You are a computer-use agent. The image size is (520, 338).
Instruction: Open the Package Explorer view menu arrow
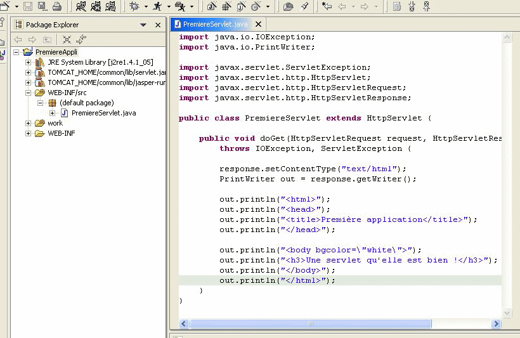coord(143,25)
